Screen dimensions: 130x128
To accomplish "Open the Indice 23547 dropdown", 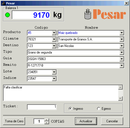I will tap(54, 79).
